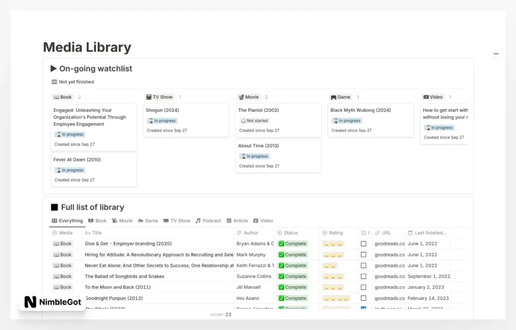
Task: Click the board icon beside Not yet finished
Action: [54, 82]
